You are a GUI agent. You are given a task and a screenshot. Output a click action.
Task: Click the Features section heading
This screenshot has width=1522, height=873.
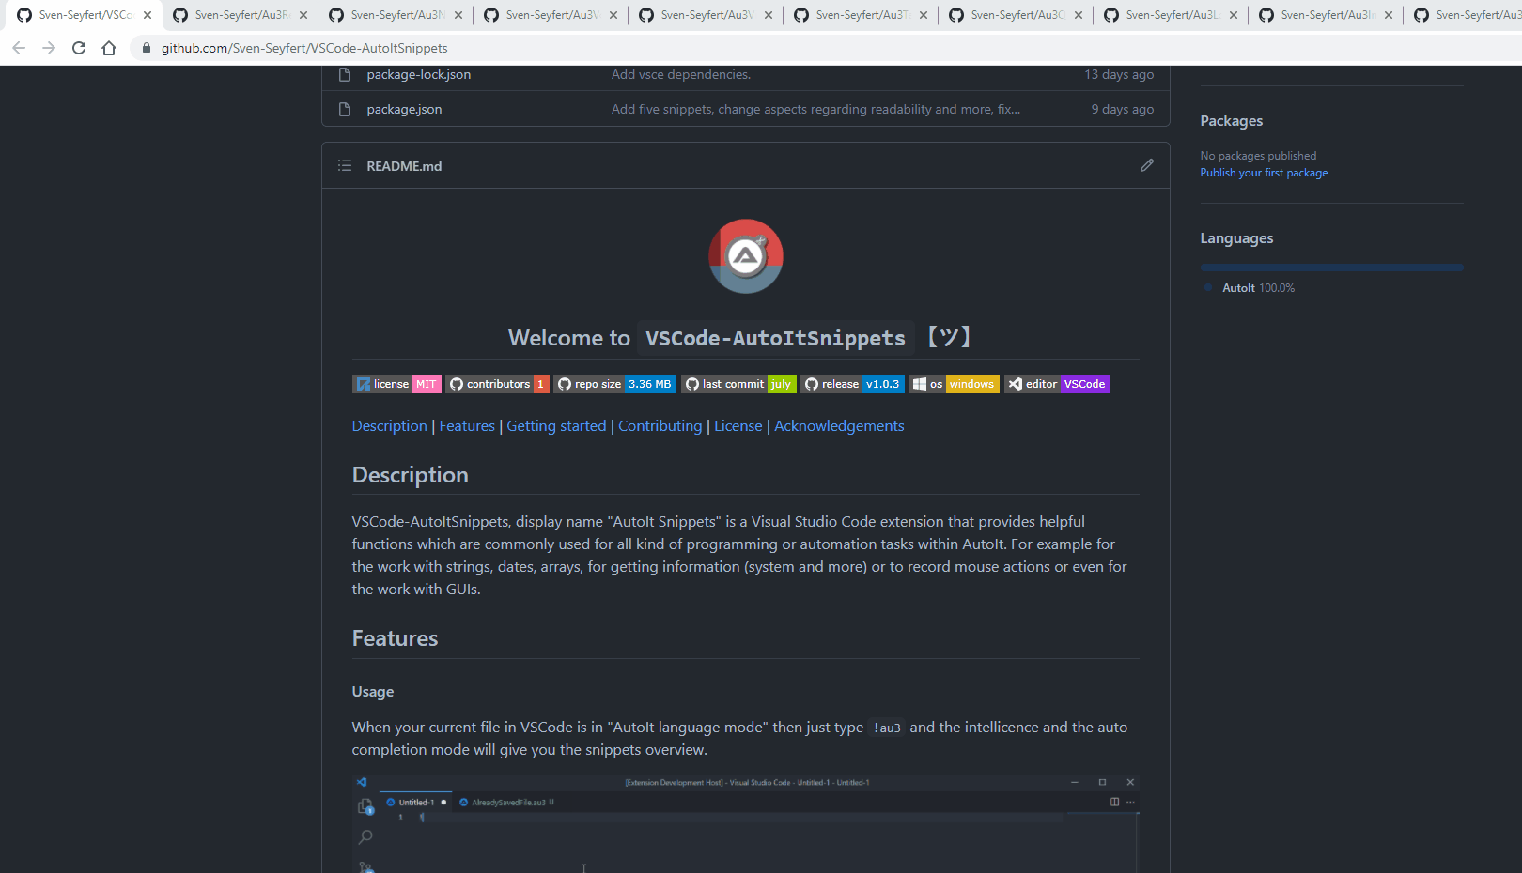pos(395,638)
